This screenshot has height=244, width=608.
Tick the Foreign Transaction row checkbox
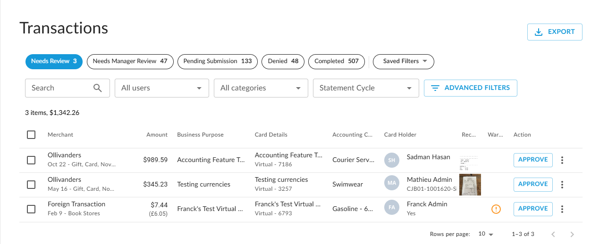[31, 209]
